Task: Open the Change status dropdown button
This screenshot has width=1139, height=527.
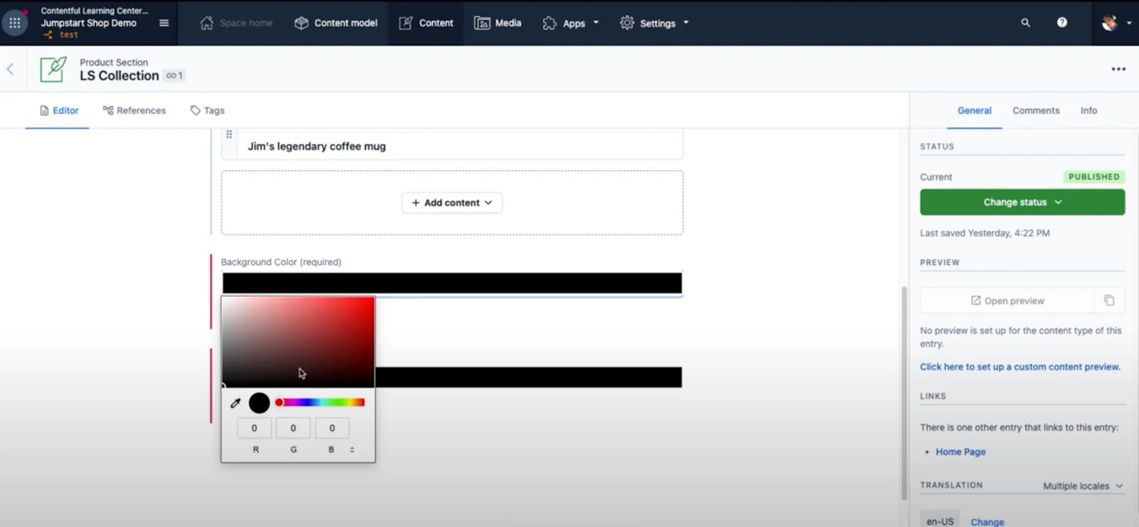Action: point(1022,202)
